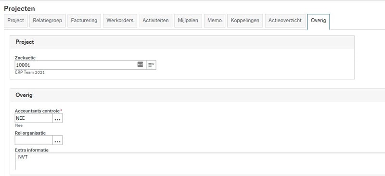Open the Project tab
This screenshot has width=385, height=176.
[x=16, y=21]
